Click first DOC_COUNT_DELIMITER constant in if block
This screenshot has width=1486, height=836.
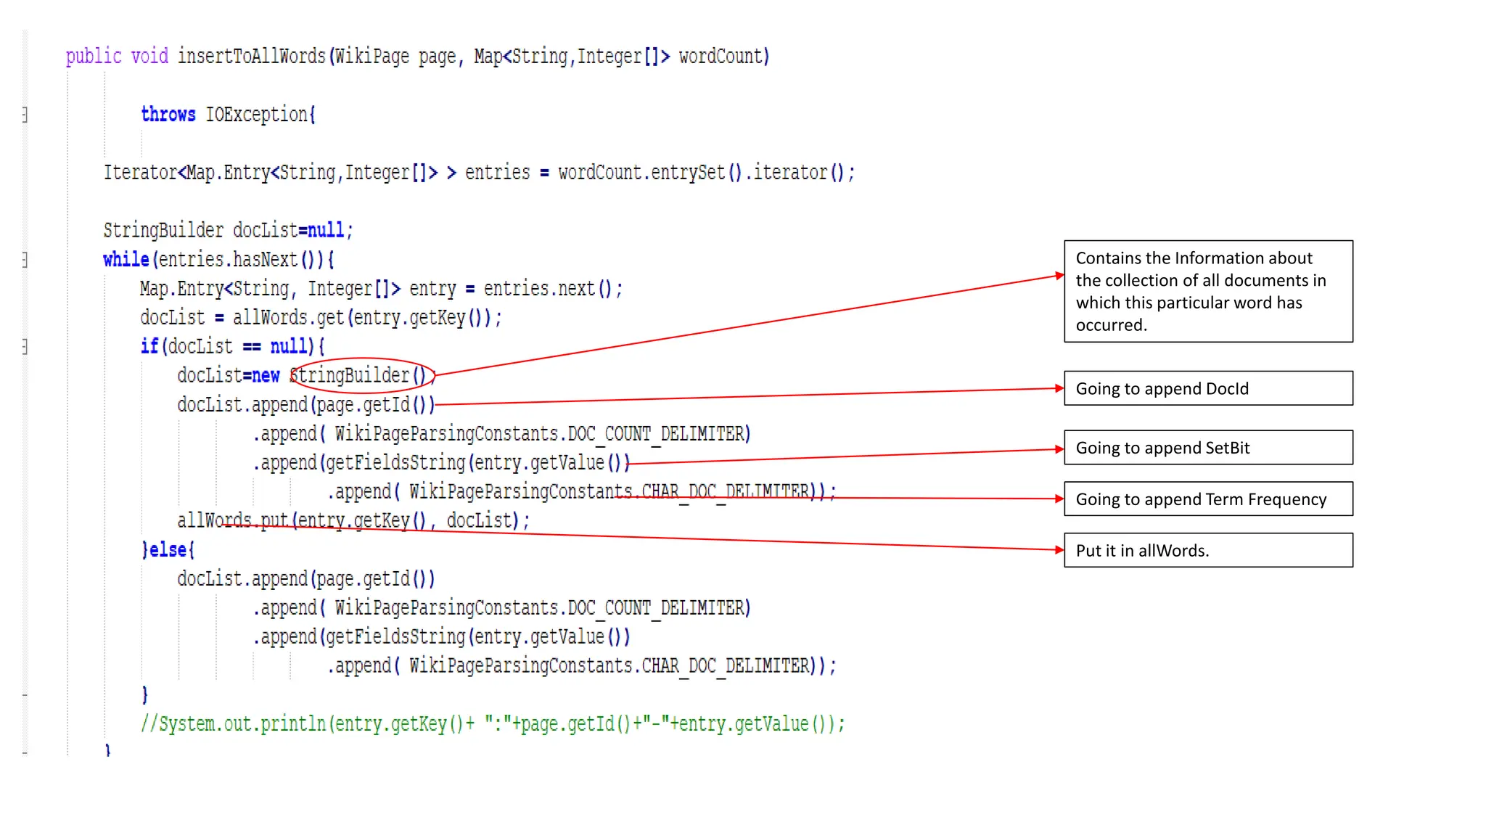pos(657,434)
